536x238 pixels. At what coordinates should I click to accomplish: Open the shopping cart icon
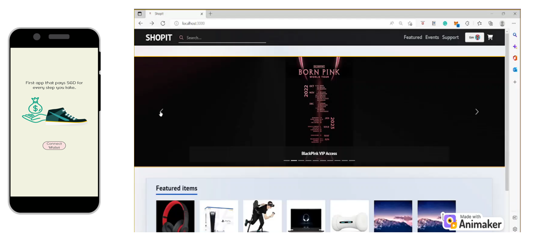tap(490, 37)
